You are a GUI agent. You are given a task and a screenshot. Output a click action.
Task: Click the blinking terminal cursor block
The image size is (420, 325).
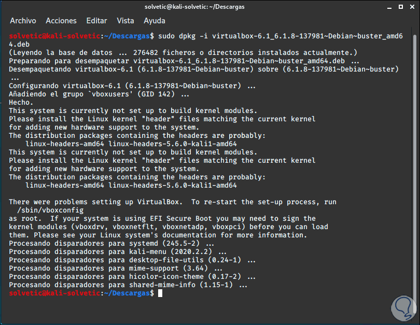(x=160, y=293)
